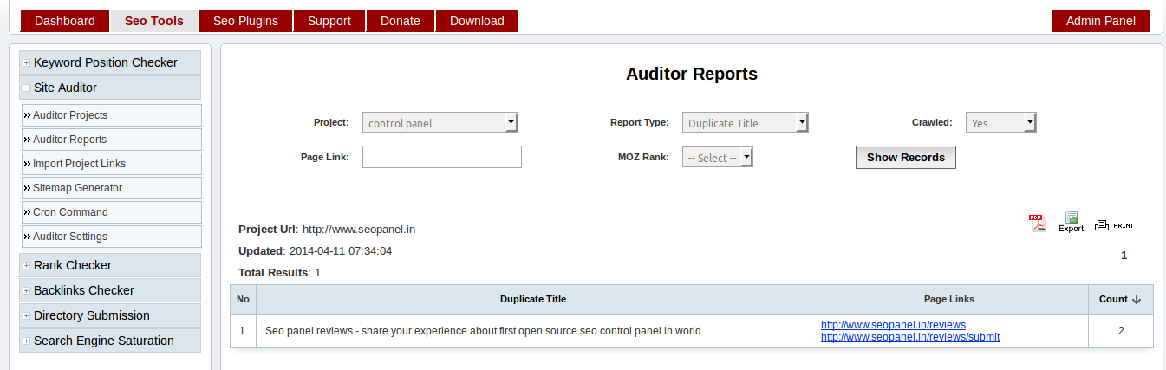Viewport: 1166px width, 370px height.
Task: Open the Project dropdown
Action: tap(440, 122)
